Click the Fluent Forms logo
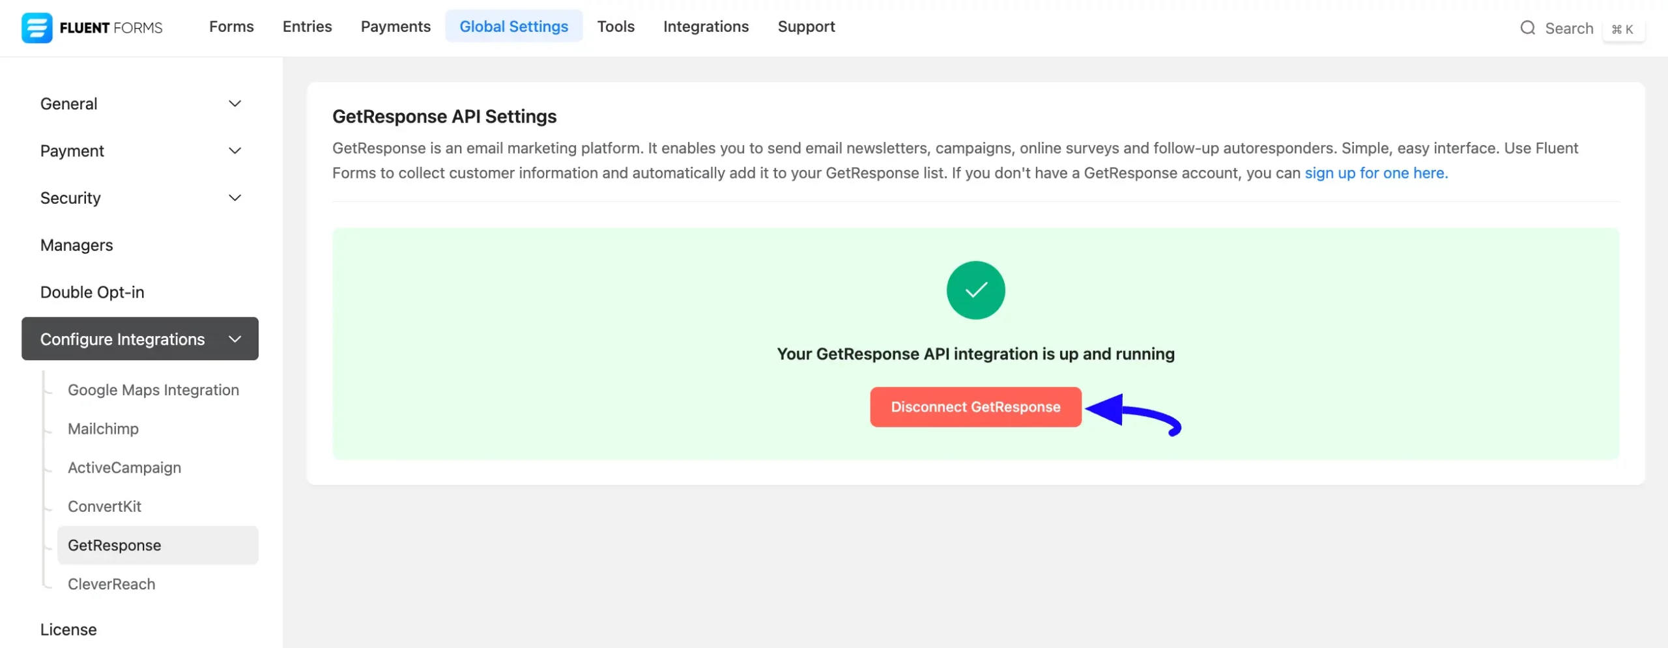Viewport: 1668px width, 648px height. coord(91,27)
